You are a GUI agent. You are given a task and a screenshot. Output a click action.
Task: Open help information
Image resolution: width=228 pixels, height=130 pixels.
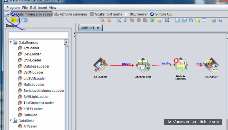point(220,20)
